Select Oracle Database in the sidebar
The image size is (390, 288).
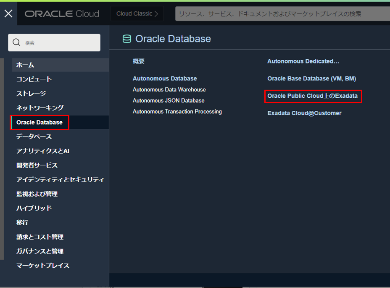point(39,123)
